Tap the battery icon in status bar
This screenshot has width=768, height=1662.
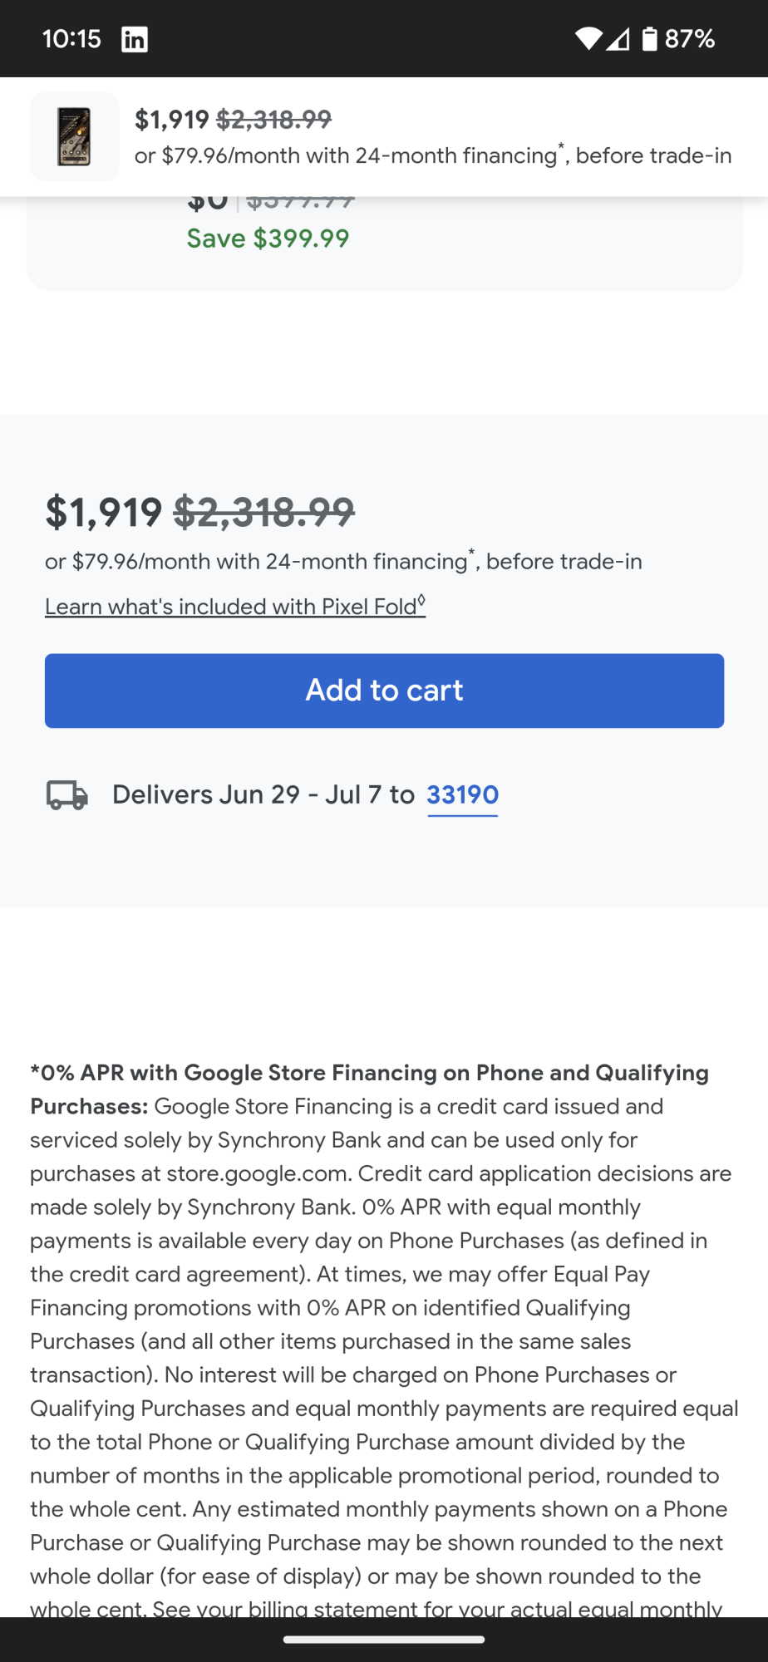click(x=649, y=38)
